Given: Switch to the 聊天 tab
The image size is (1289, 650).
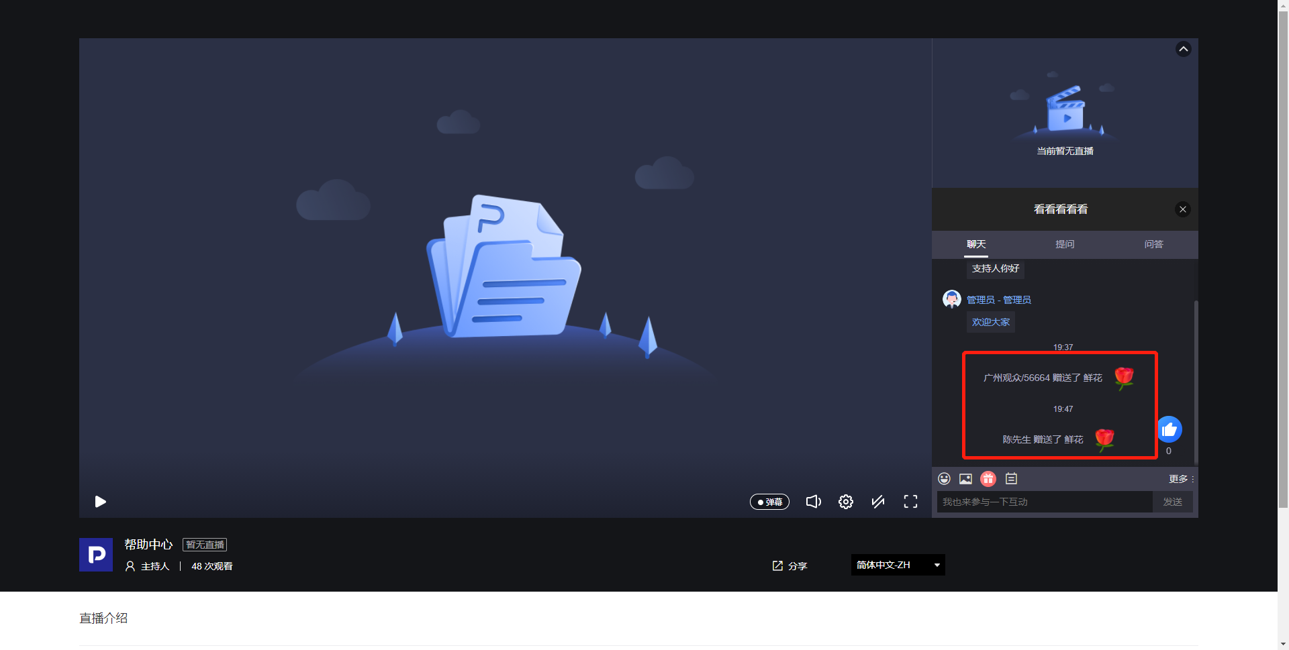Looking at the screenshot, I should [976, 244].
